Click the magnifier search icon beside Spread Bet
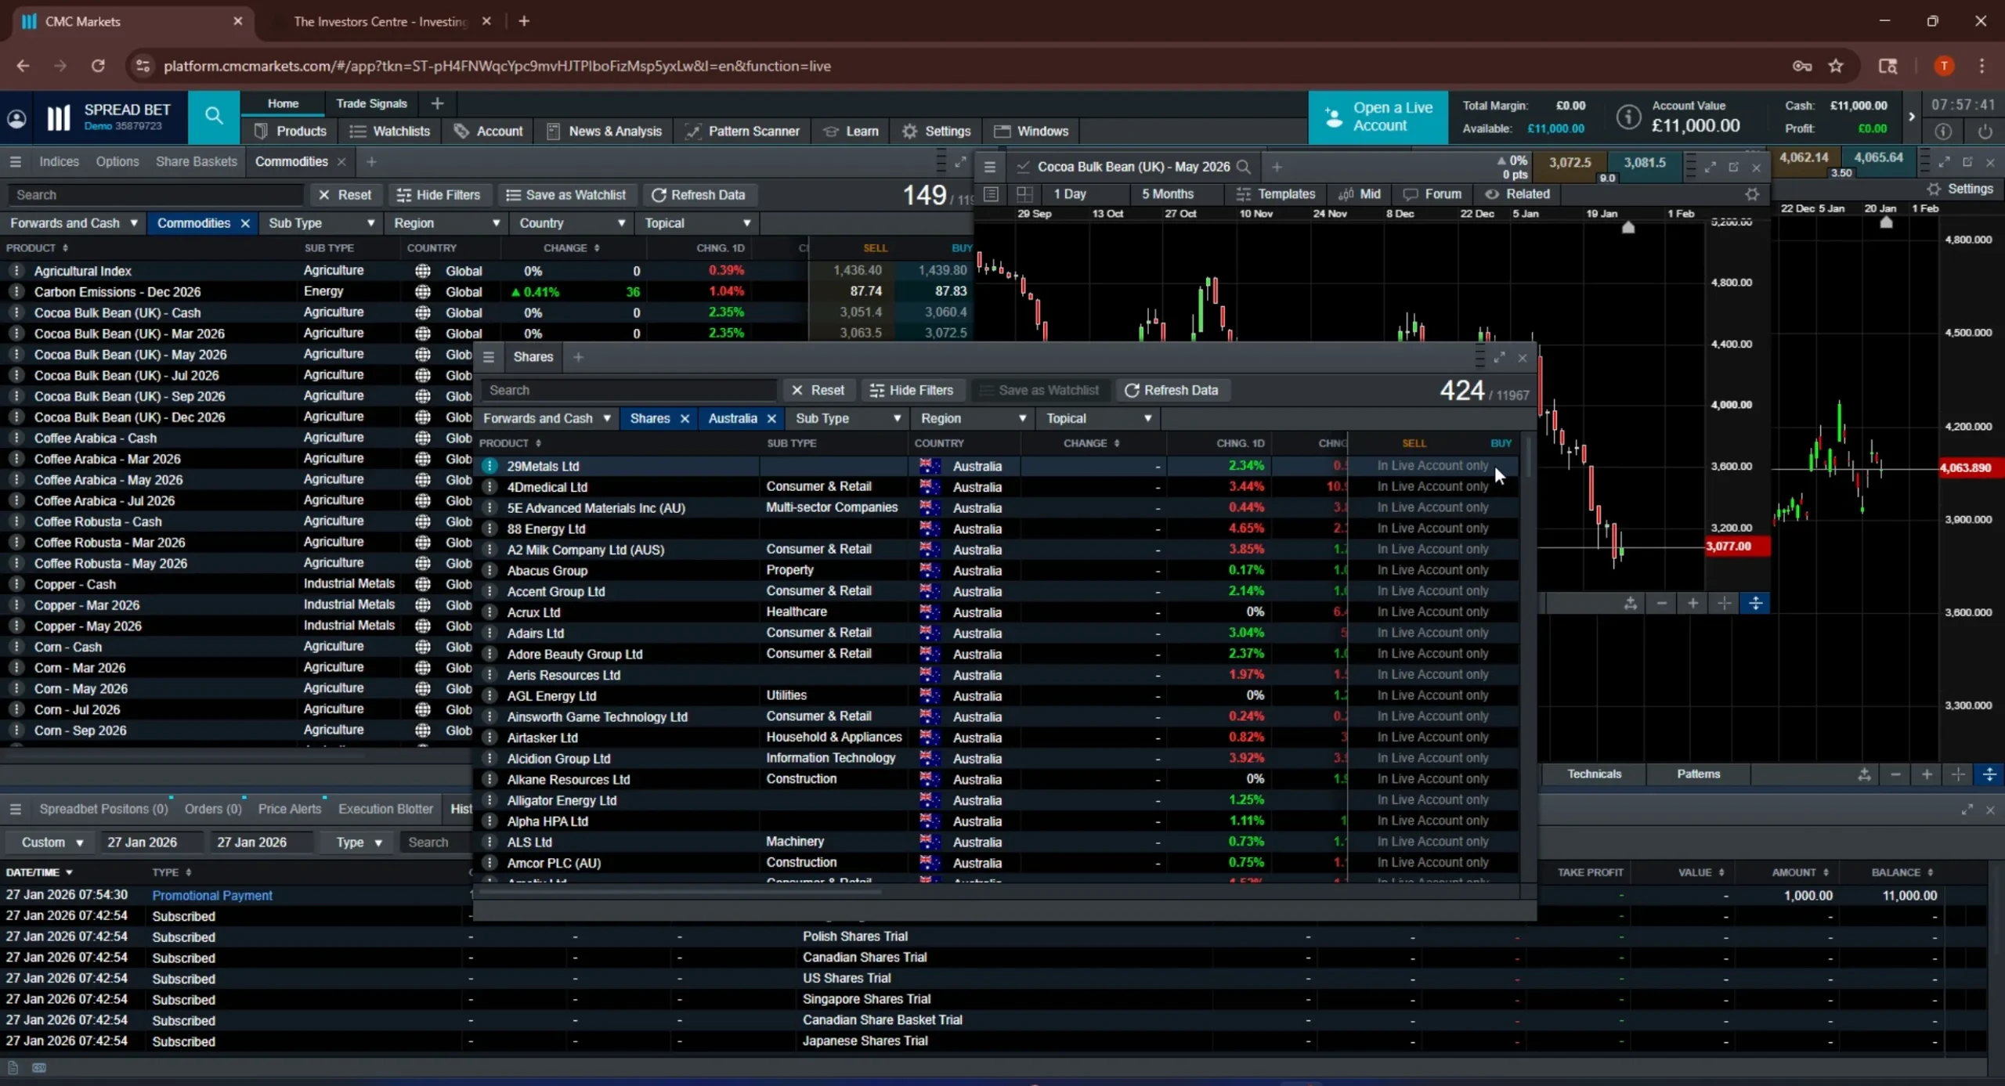Image resolution: width=2005 pixels, height=1086 pixels. click(213, 117)
